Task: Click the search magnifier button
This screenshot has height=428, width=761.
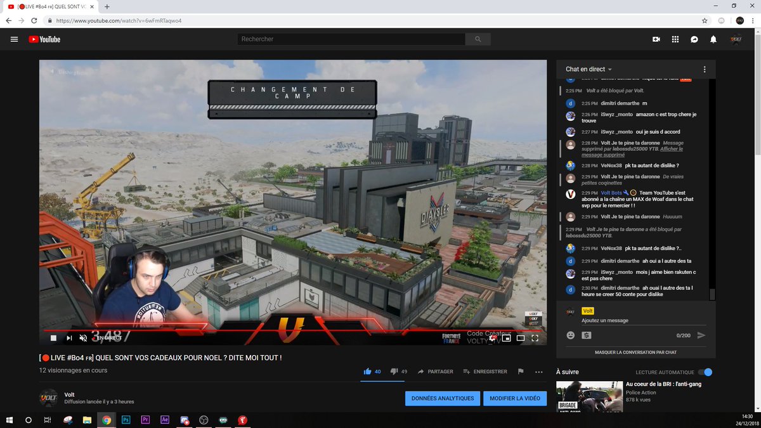Action: coord(478,39)
